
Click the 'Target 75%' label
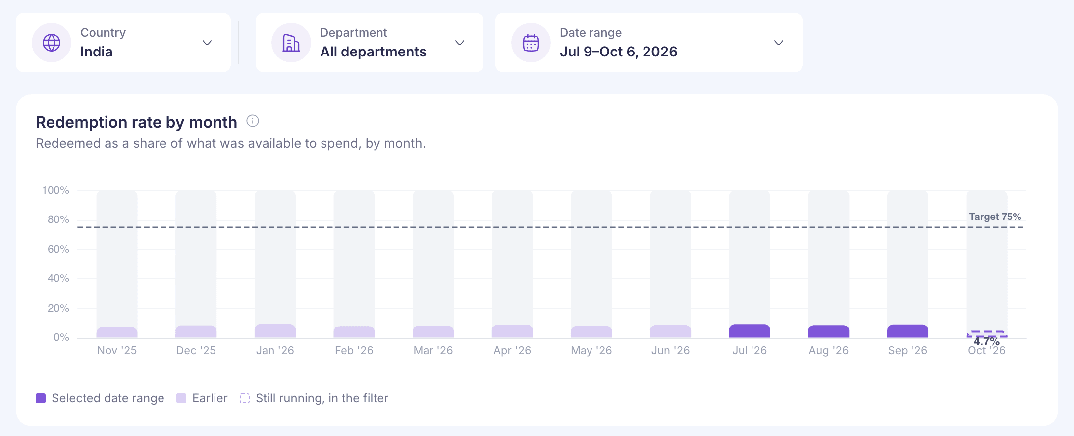point(995,217)
